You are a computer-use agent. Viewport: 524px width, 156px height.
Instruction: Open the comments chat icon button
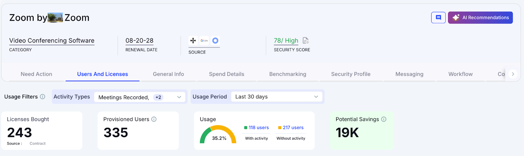tap(438, 18)
